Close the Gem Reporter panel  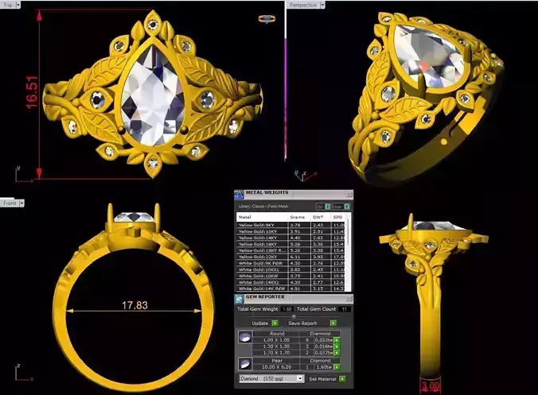point(349,299)
